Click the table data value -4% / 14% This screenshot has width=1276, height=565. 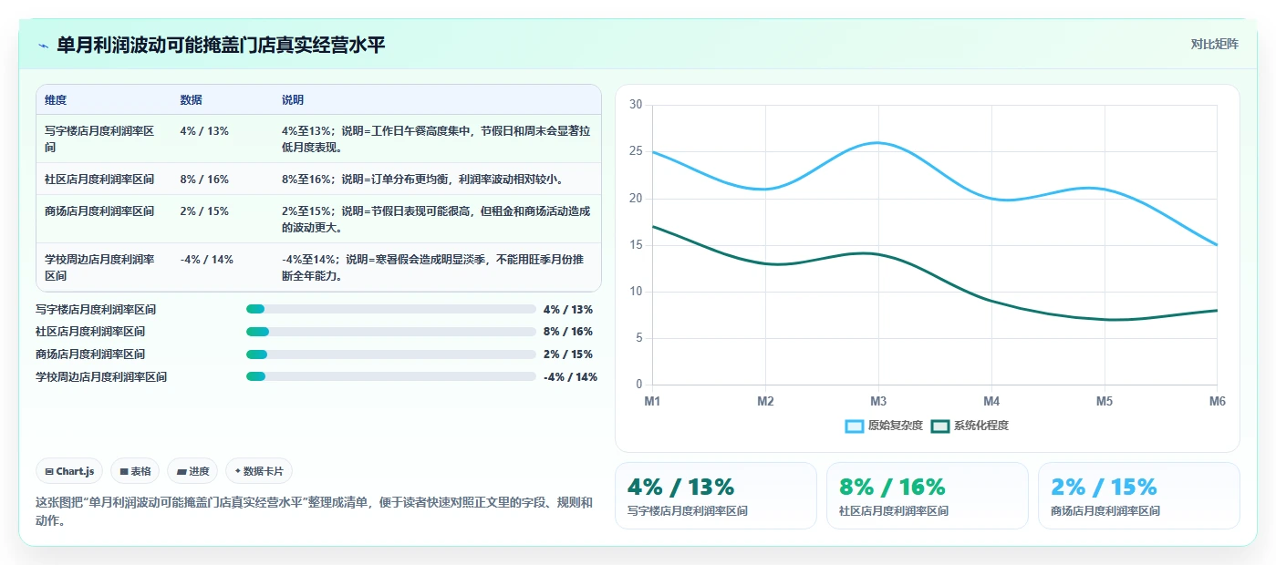pos(206,259)
